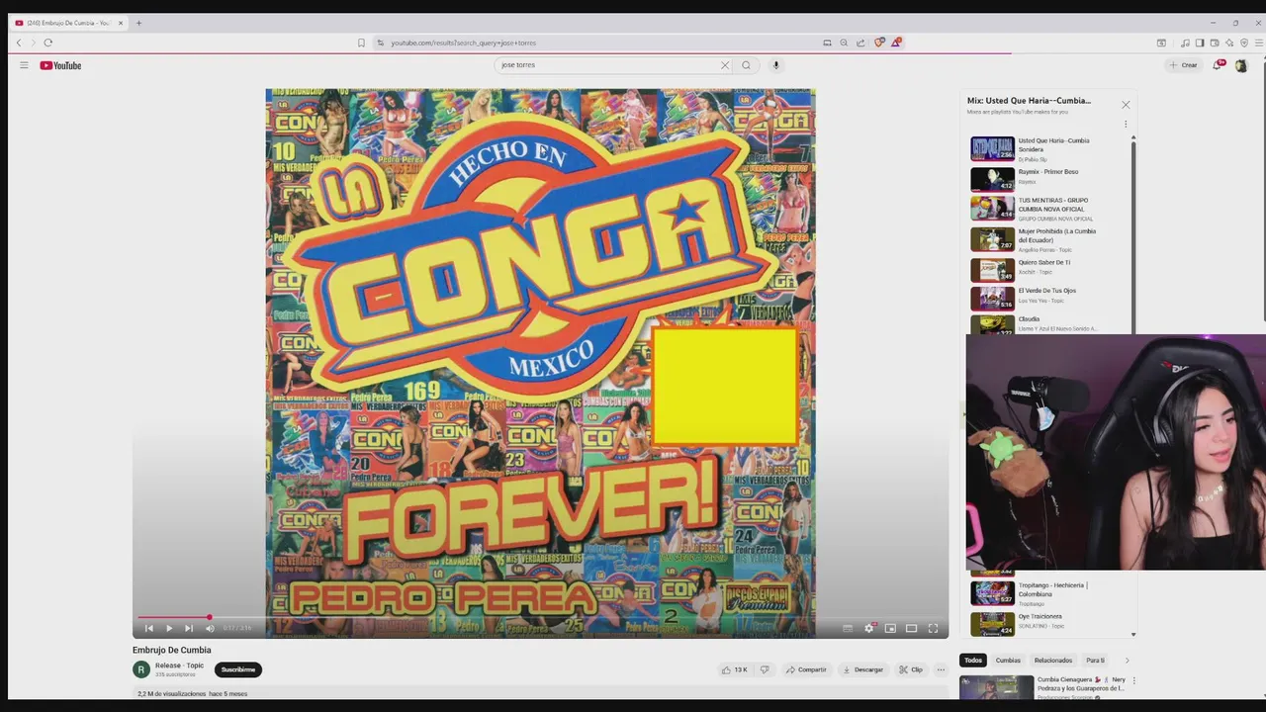
Task: Click the Suscribirme button
Action: coord(238,669)
